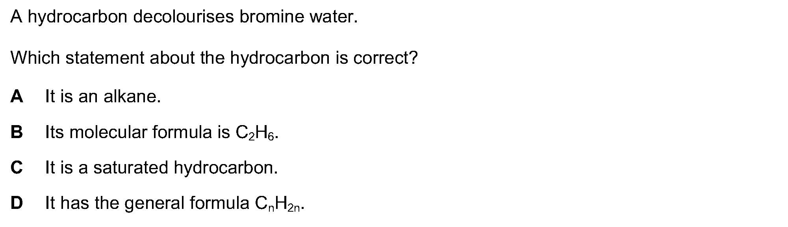The height and width of the screenshot is (227, 788).
Task: Select answer option letter C
Action: (17, 168)
